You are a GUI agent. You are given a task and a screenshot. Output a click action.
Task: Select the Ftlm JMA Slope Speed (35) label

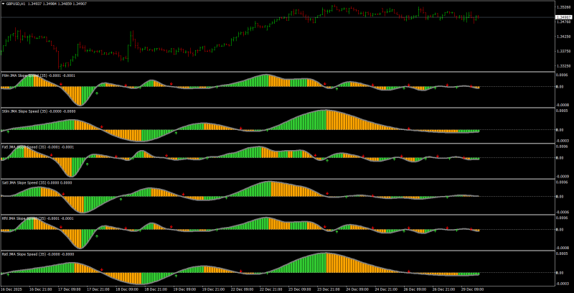point(24,75)
